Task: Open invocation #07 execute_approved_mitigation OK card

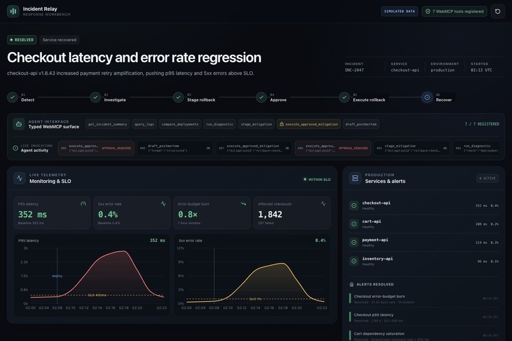Action: (x=254, y=148)
